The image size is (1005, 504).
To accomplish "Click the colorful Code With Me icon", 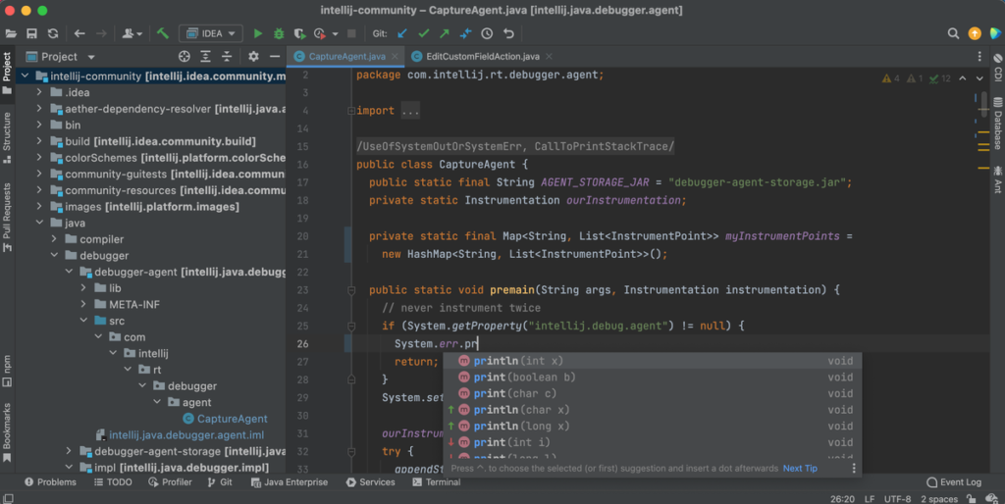I will point(995,33).
